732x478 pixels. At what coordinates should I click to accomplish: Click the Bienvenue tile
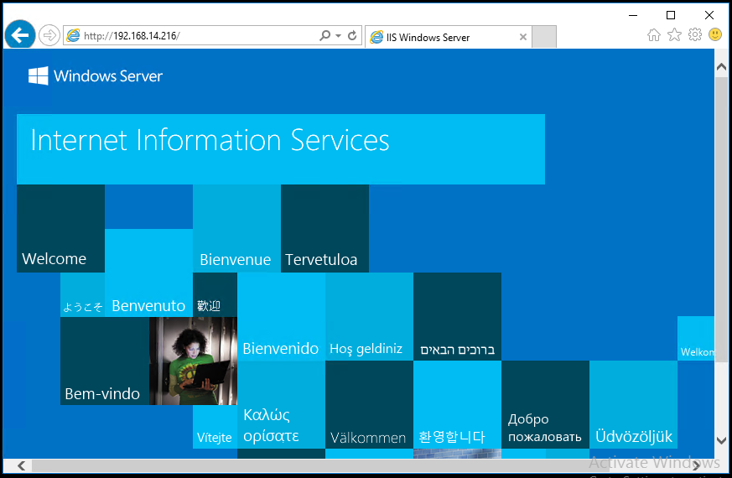[x=236, y=228]
